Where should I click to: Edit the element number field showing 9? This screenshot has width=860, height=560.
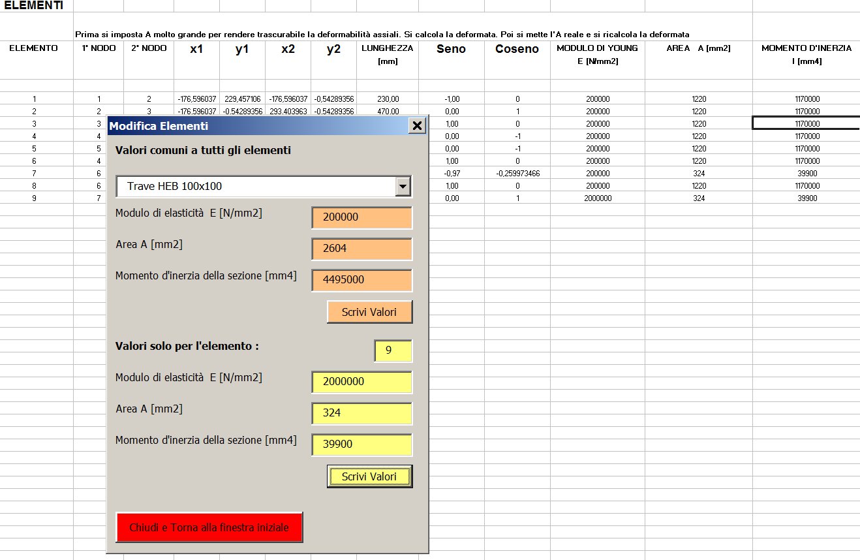[x=393, y=350]
